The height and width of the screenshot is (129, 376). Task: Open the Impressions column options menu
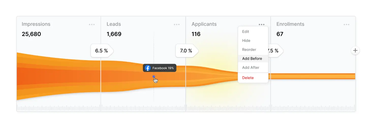pyautogui.click(x=92, y=25)
